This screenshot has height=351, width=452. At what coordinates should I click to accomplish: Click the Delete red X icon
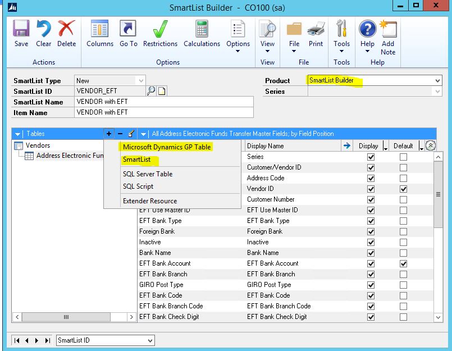tap(66, 29)
